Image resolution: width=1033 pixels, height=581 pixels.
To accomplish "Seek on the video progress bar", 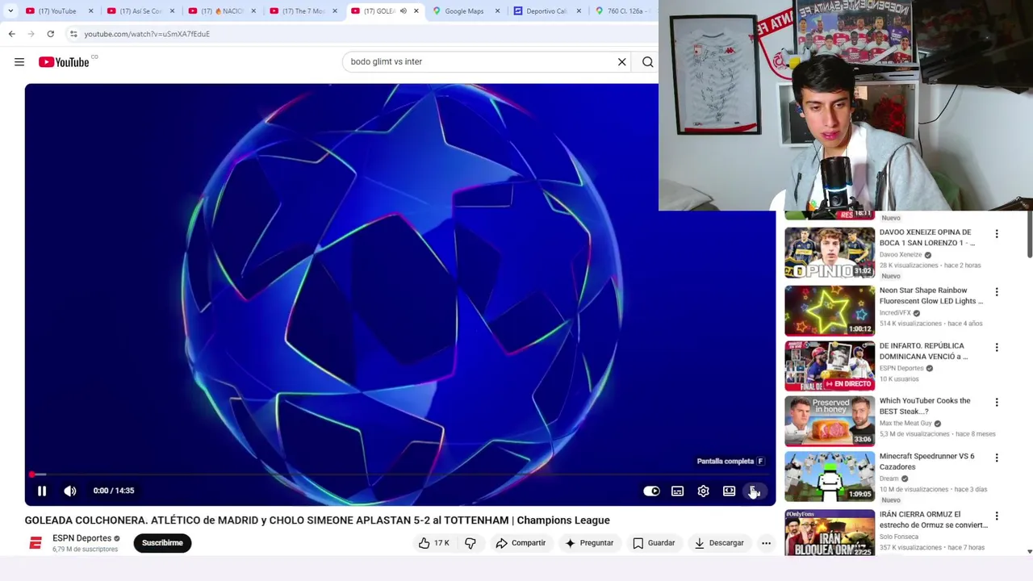I will click(400, 474).
